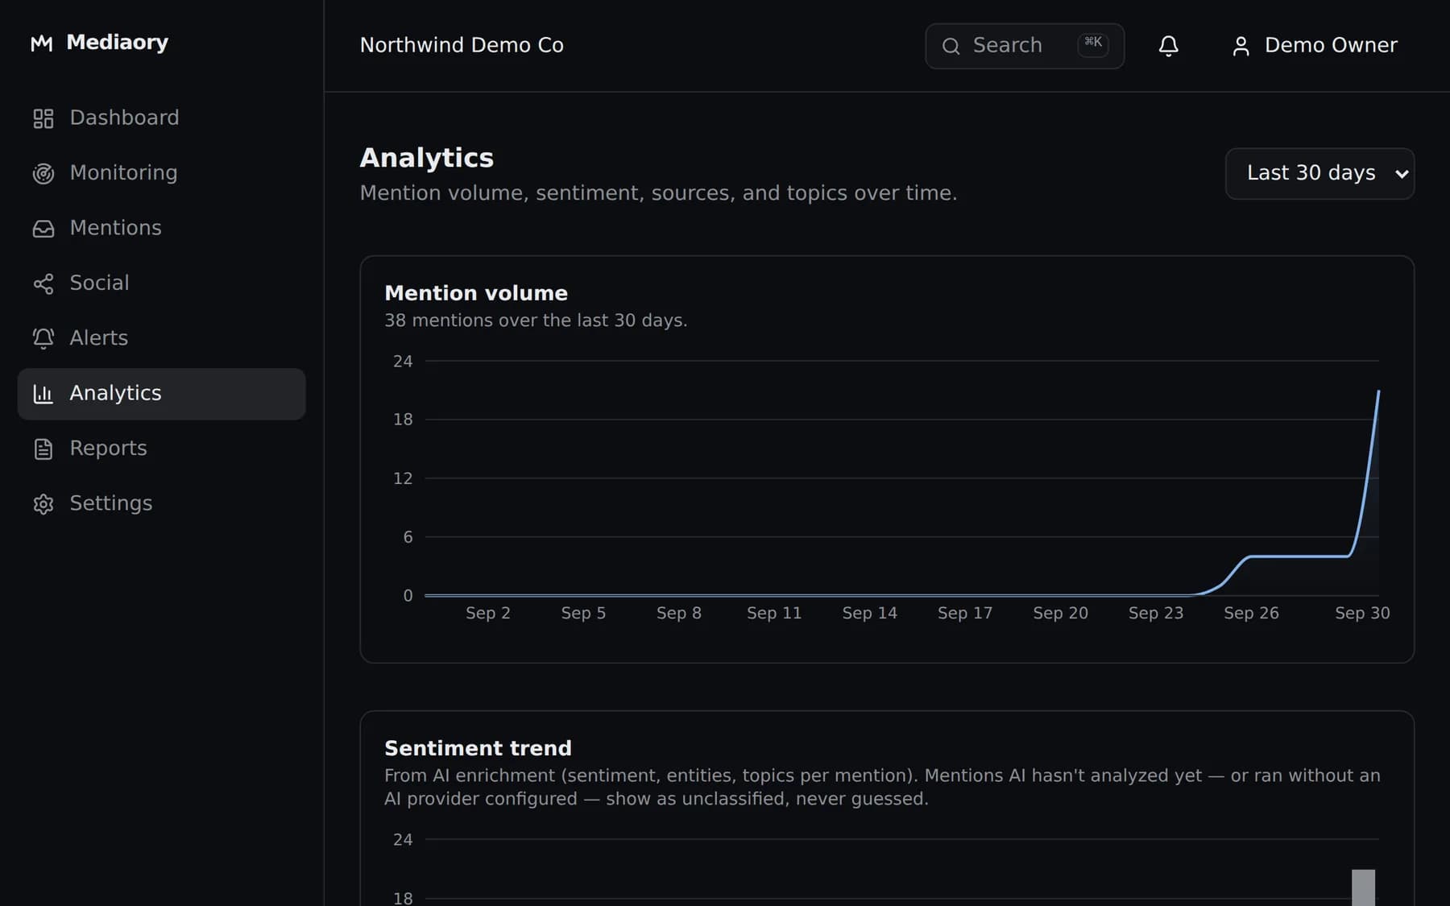Click the Sentiment trend card title

478,748
